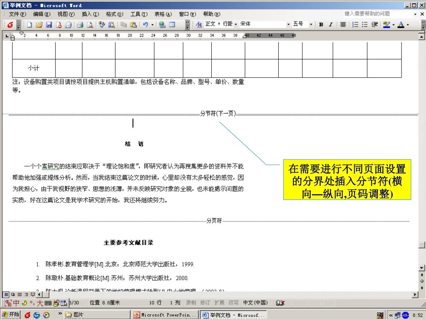Toggle 录制 macro recording in status bar
Image resolution: width=426 pixels, height=319 pixels.
tap(191, 303)
